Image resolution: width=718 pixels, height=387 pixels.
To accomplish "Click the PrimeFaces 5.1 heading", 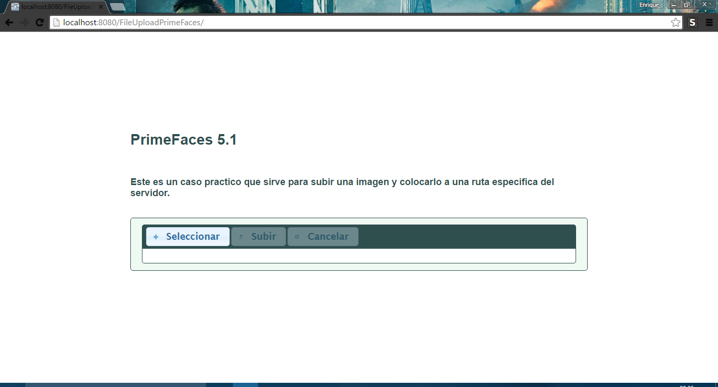I will (183, 140).
